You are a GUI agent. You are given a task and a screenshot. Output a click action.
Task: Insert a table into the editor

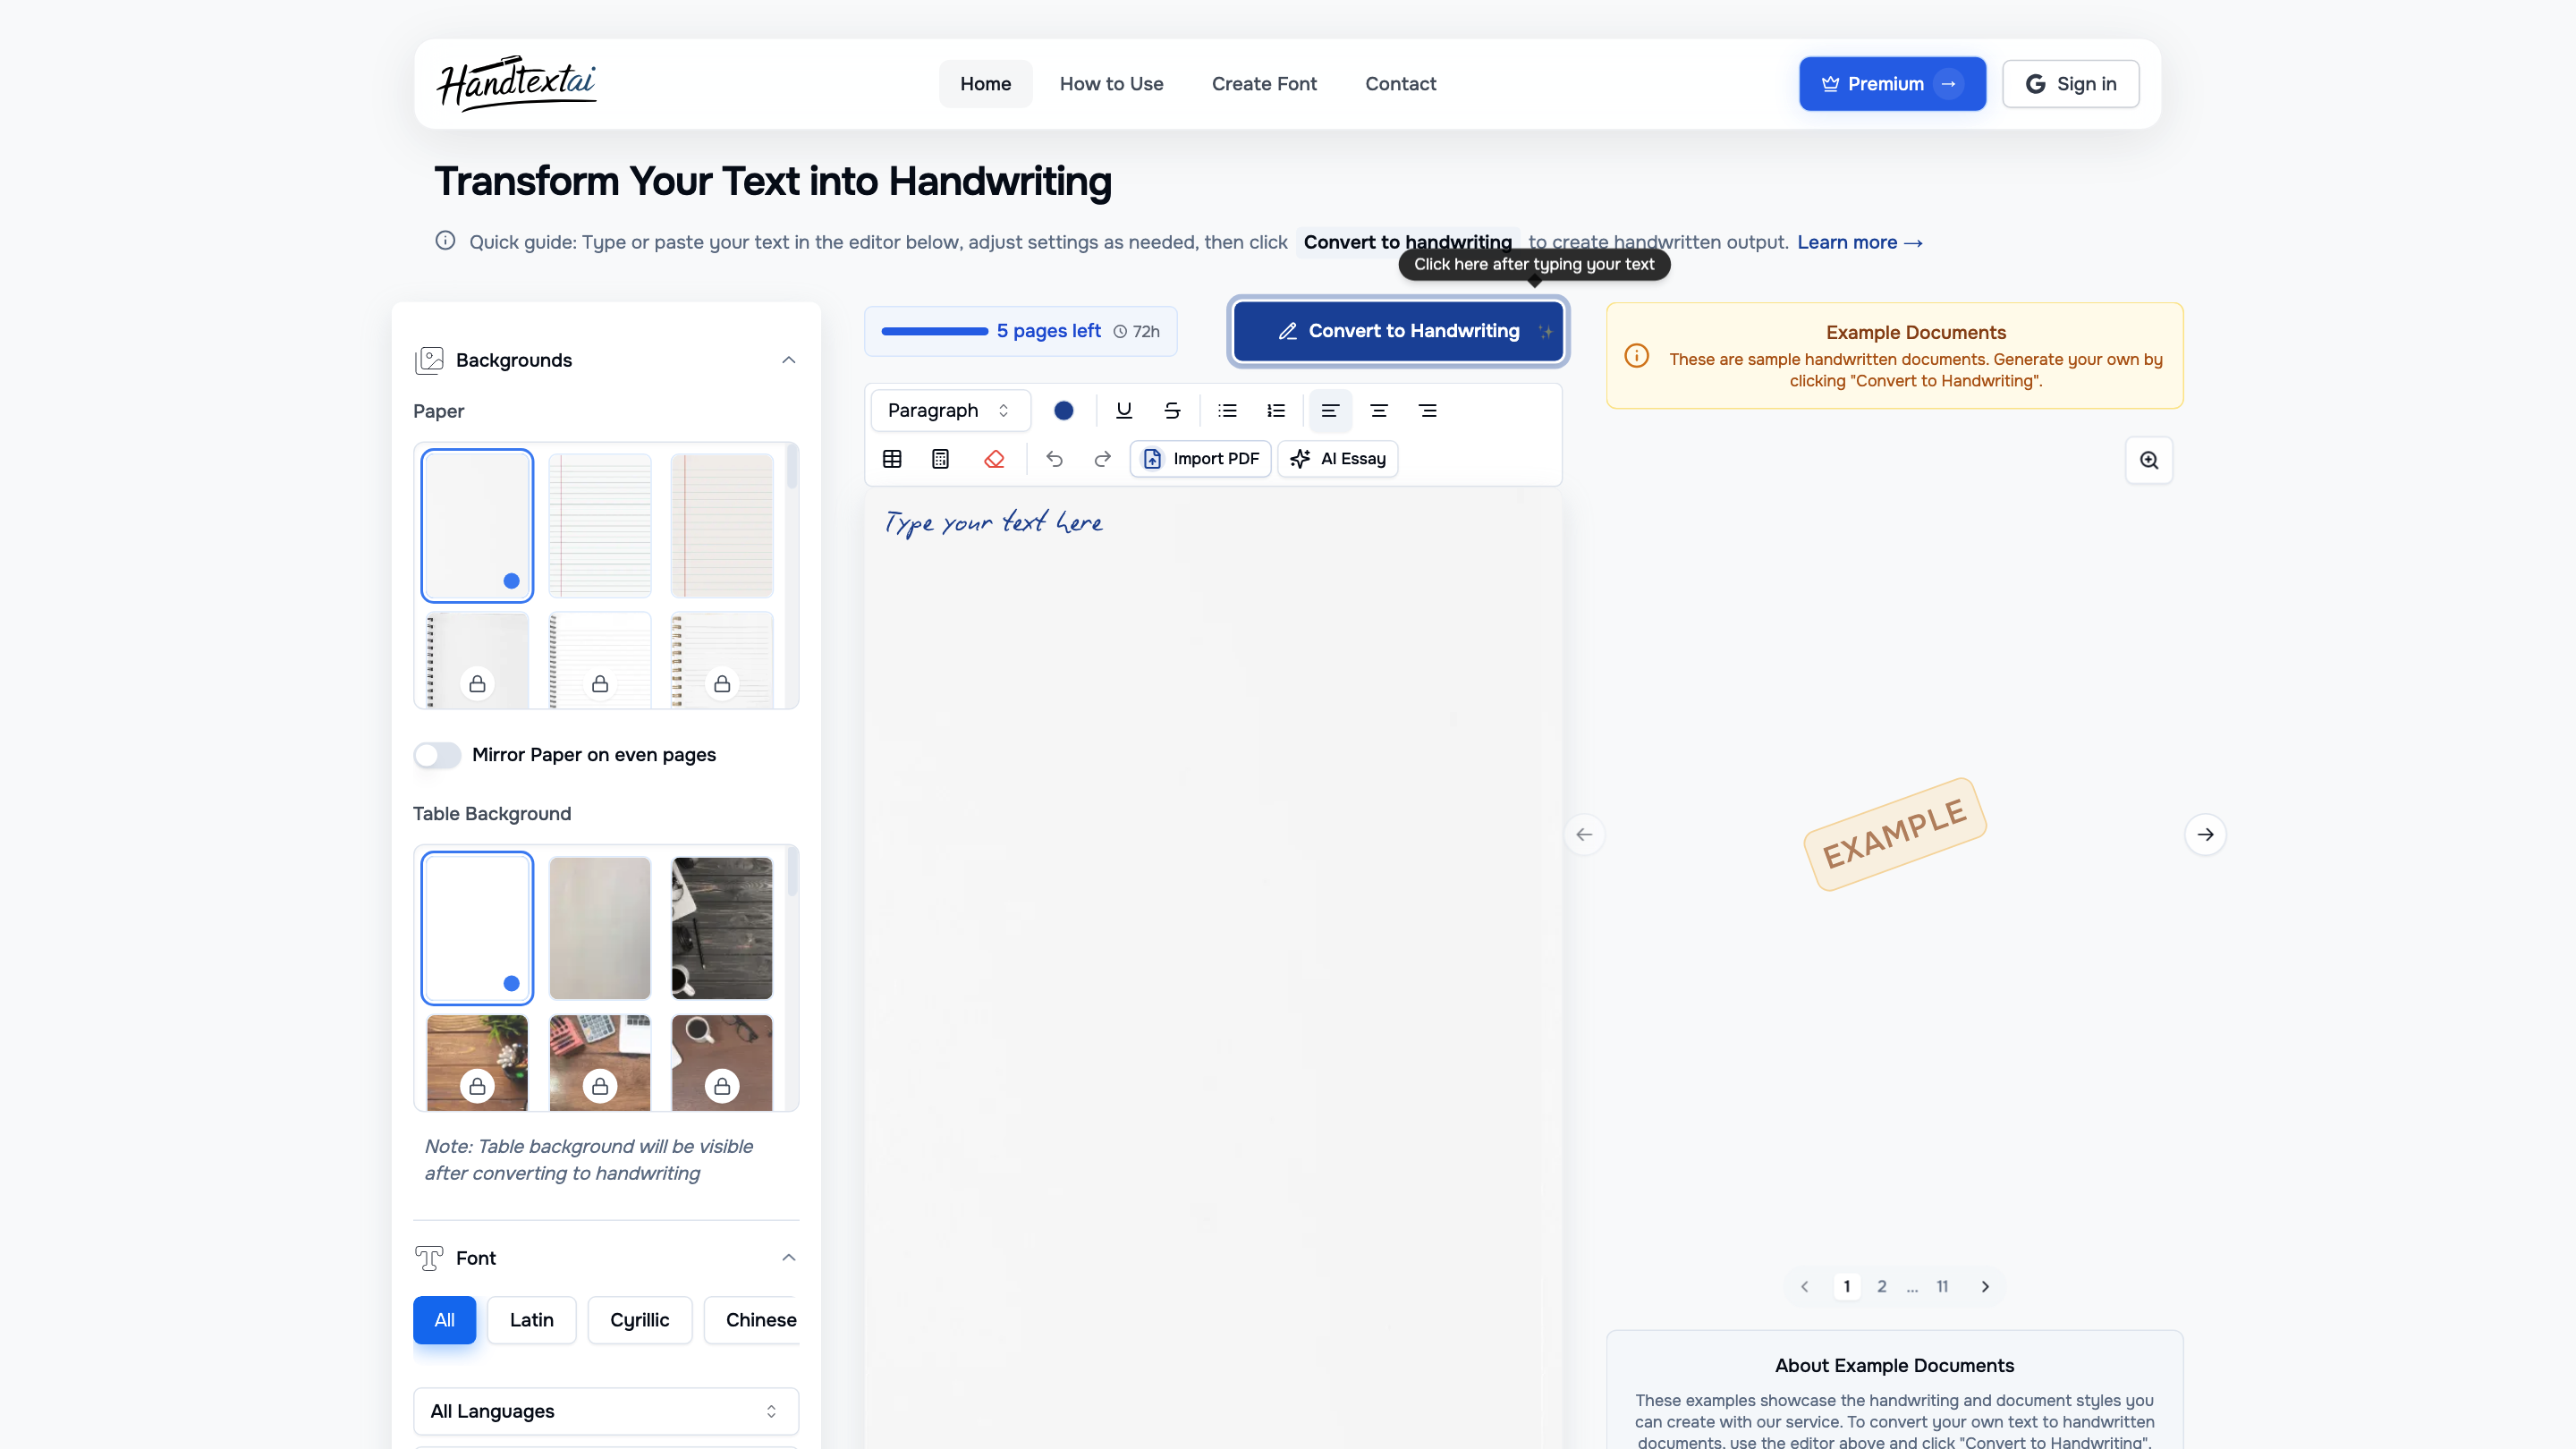point(892,459)
